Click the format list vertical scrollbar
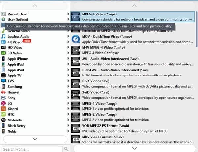The height and width of the screenshot is (152, 198). [x=196, y=33]
